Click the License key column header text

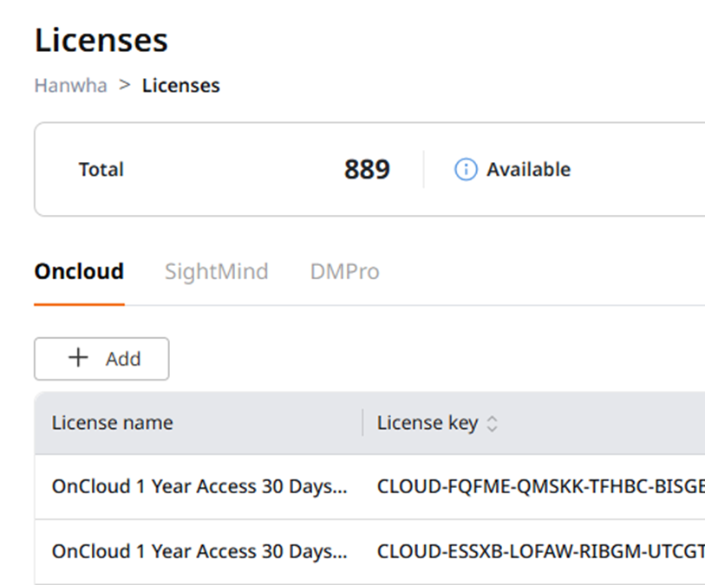tap(428, 423)
